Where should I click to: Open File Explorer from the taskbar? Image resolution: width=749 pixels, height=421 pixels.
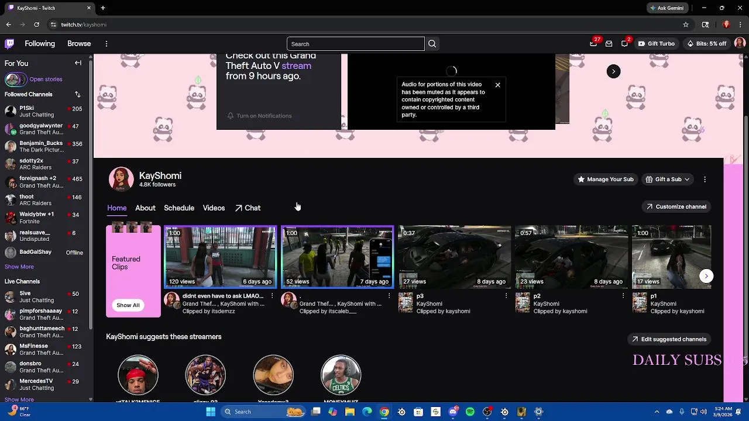pyautogui.click(x=350, y=412)
